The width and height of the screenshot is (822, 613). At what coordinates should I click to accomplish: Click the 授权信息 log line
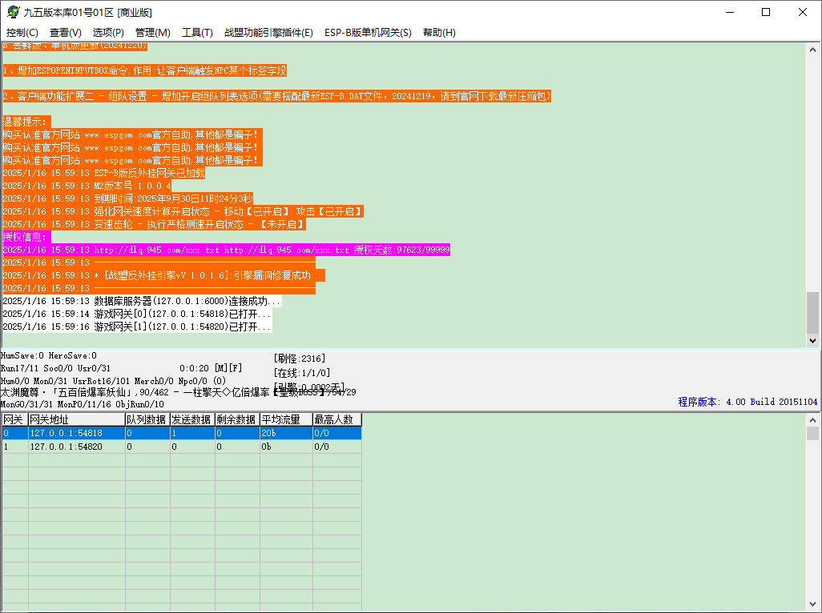click(x=26, y=237)
